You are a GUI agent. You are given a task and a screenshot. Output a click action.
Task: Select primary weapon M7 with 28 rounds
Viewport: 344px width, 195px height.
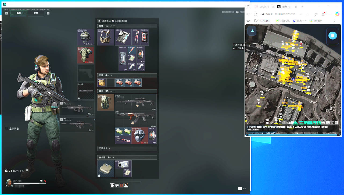tap(77, 108)
